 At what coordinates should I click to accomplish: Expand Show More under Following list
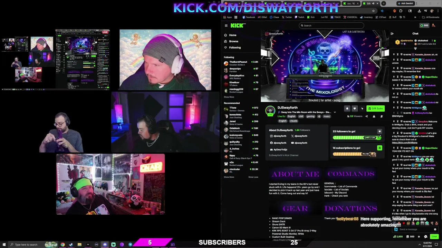[x=229, y=97]
